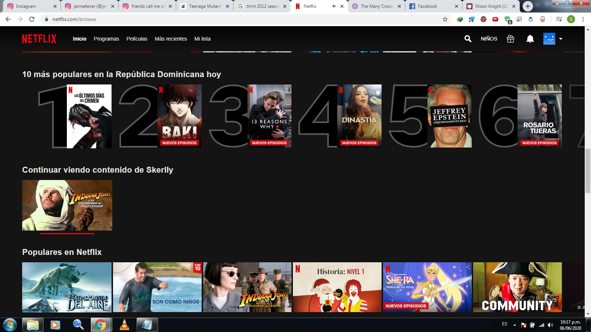The height and width of the screenshot is (332, 591).
Task: Open the notifications bell
Action: click(x=530, y=39)
